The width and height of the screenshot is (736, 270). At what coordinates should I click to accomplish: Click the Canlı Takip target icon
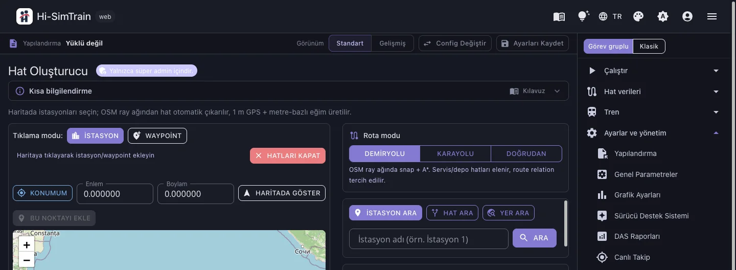[602, 257]
